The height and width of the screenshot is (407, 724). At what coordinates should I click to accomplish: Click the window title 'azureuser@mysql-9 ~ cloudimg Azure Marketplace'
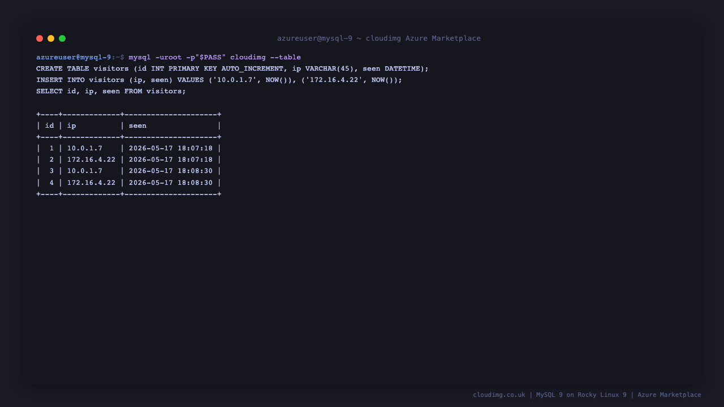coord(379,38)
